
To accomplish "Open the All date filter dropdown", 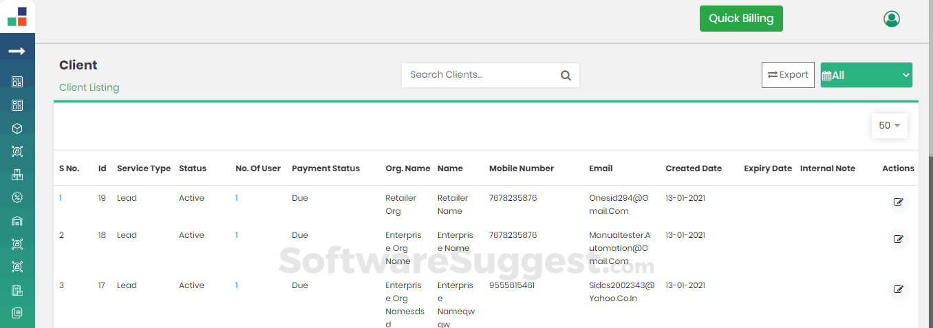I will (866, 76).
